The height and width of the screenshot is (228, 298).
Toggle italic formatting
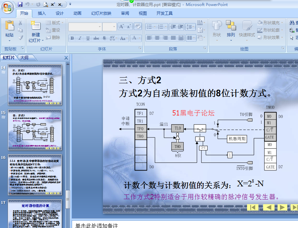(x=80, y=38)
